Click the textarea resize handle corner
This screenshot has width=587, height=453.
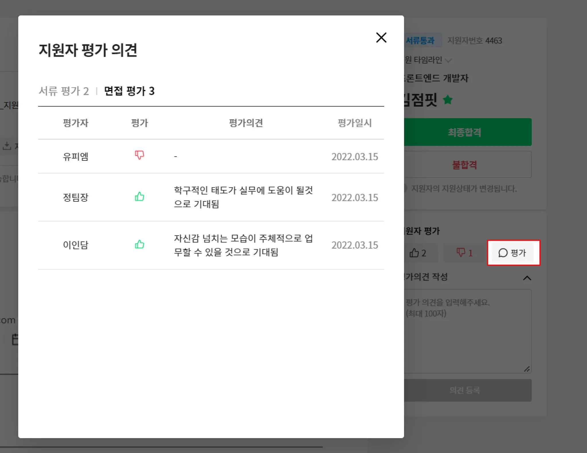[527, 369]
